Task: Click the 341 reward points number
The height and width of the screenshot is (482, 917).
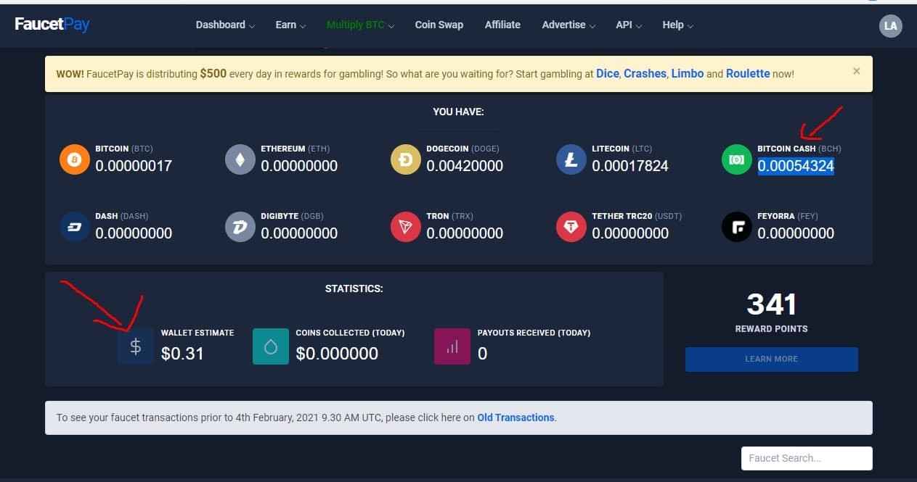Action: 771,304
